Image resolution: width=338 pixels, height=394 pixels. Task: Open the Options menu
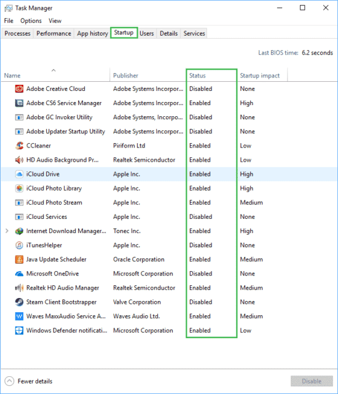pos(31,21)
